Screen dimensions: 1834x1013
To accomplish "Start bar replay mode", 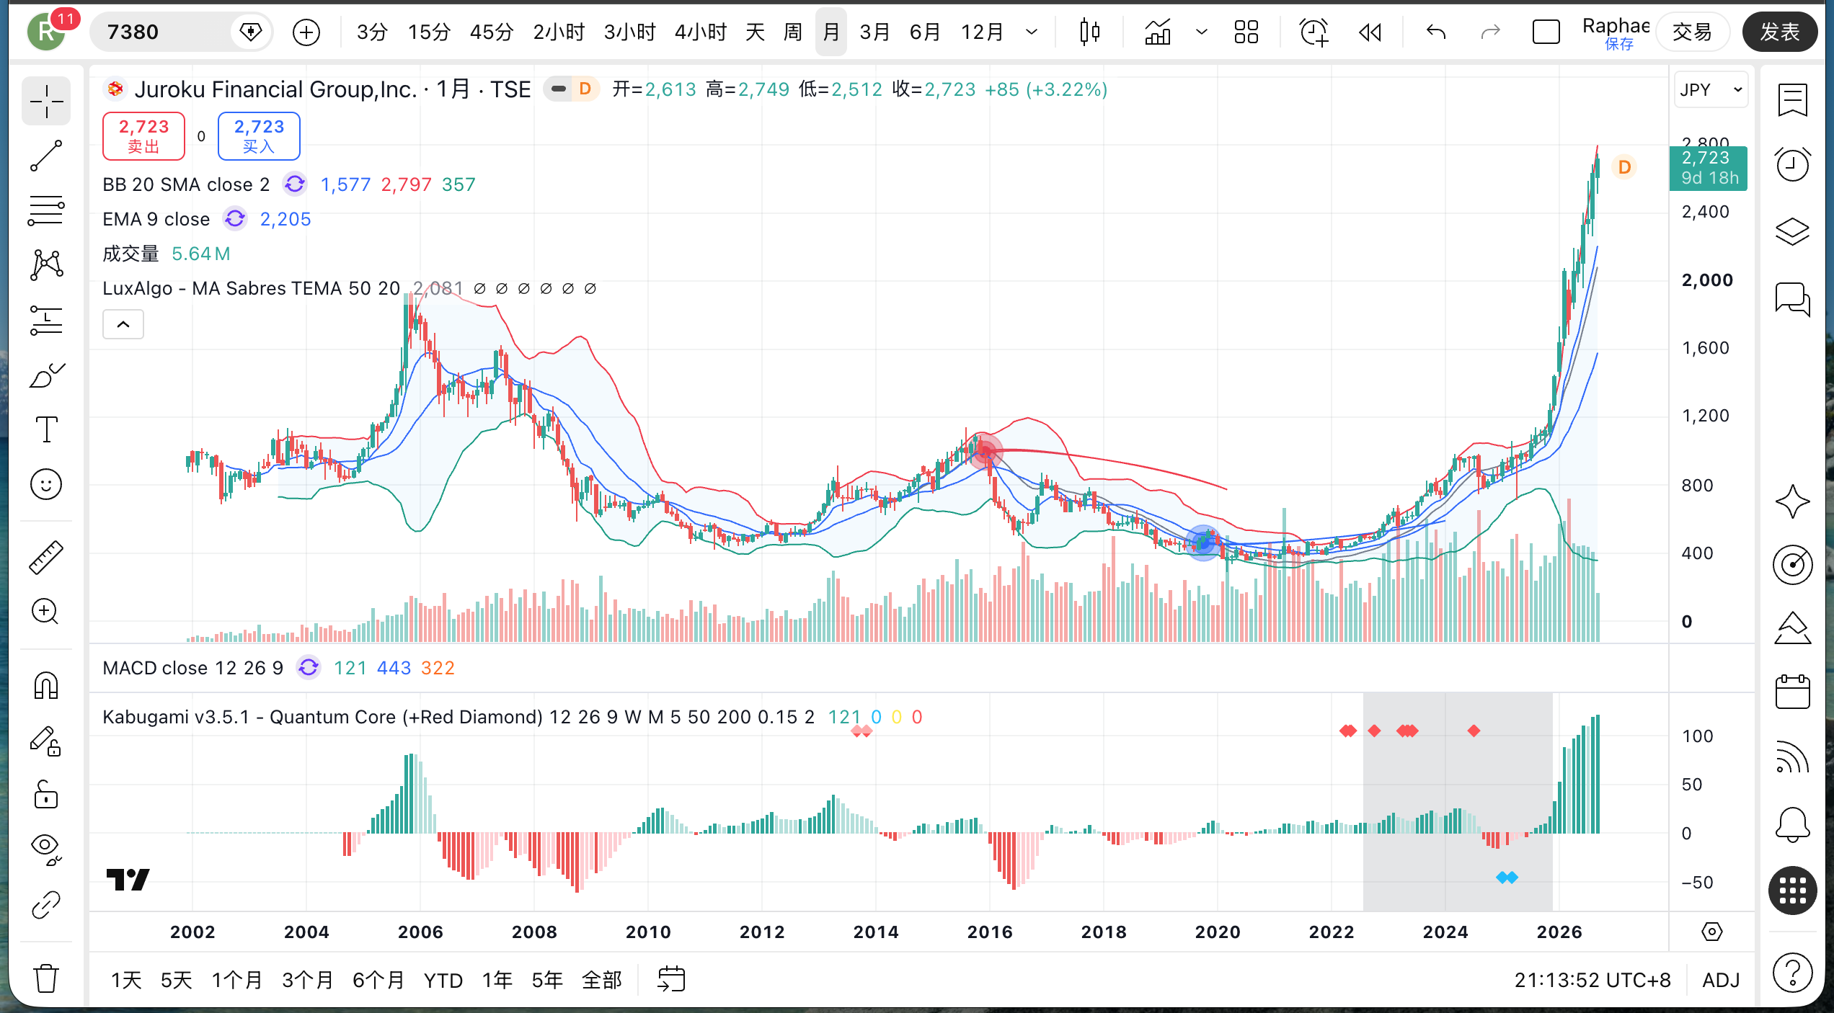I will [x=1370, y=32].
